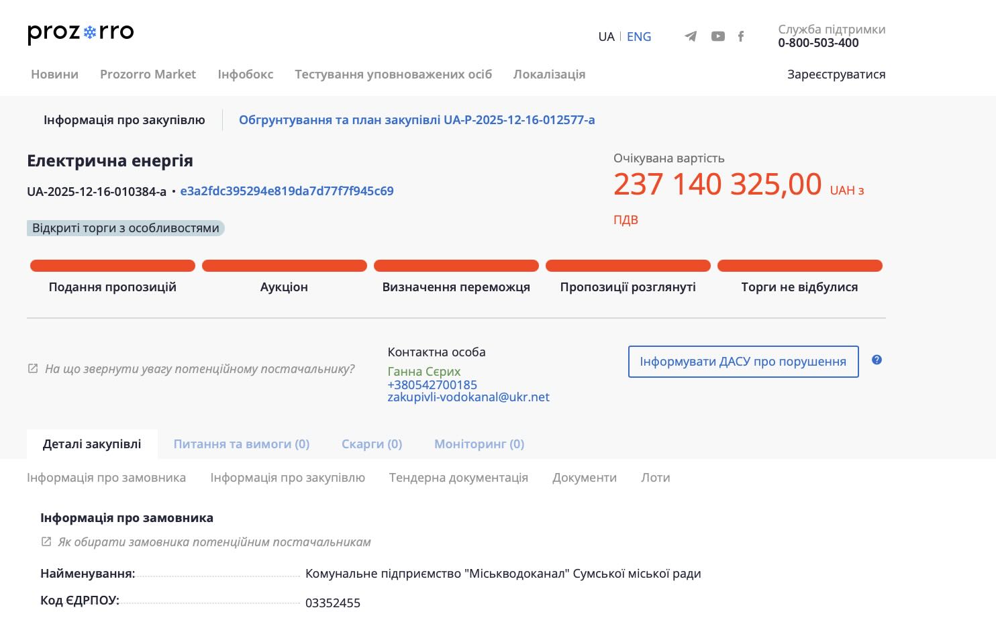Screen dimensions: 996x620
Task: Open the Інфобокс menu item
Action: tap(245, 74)
